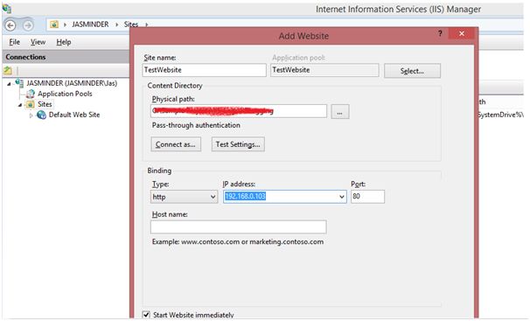
Task: Click the Back navigation arrow icon
Action: (10, 25)
